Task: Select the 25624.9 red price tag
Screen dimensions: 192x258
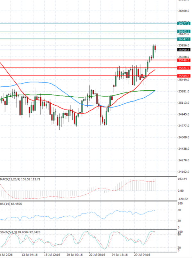Action: click(x=184, y=68)
